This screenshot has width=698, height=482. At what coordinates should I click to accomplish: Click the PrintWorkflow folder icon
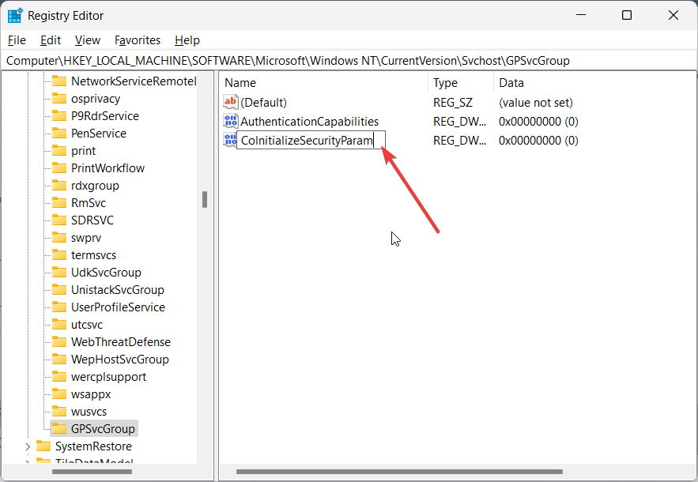[58, 168]
